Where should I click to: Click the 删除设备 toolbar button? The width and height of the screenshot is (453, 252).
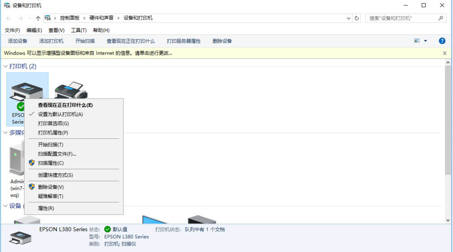coord(222,41)
